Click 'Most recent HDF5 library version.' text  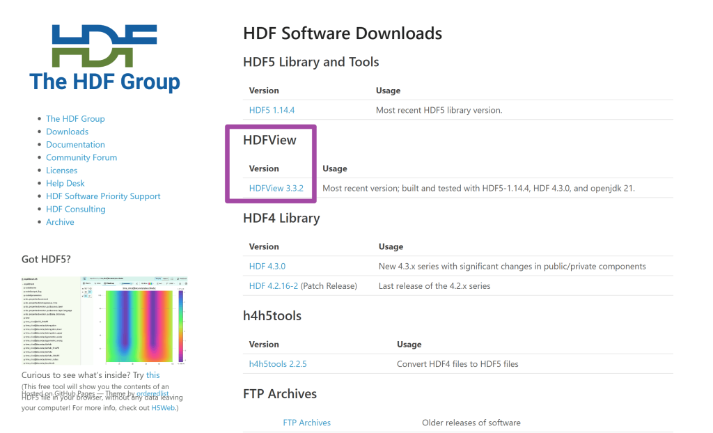[x=439, y=110]
